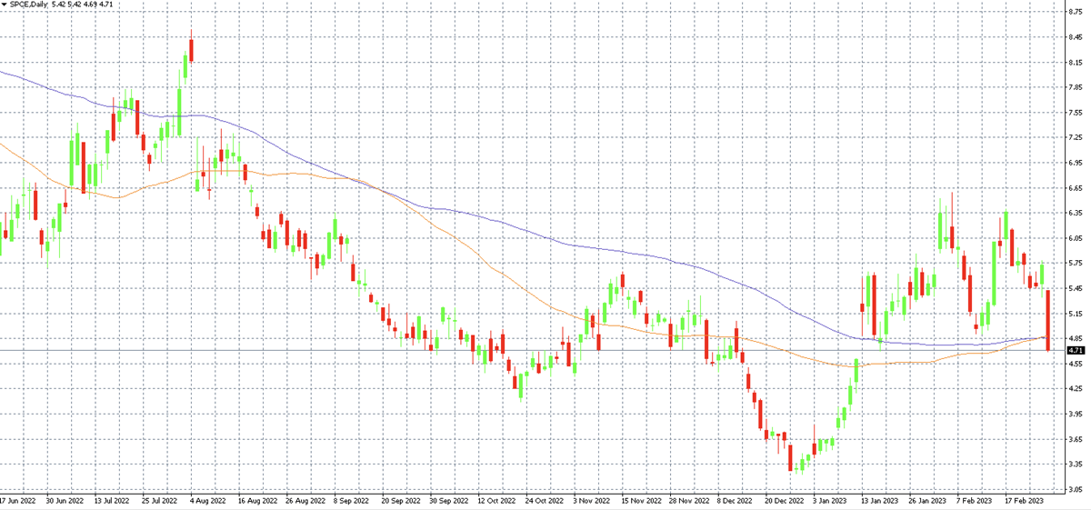Select the 3 Nov 2022 date label
This screenshot has height=510, width=1091.
coord(593,500)
